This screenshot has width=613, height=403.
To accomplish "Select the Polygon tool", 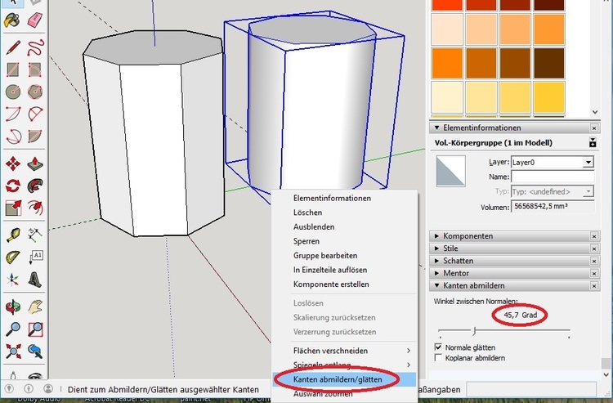I will [35, 92].
